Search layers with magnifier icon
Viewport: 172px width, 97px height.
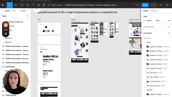[x=3, y=11]
